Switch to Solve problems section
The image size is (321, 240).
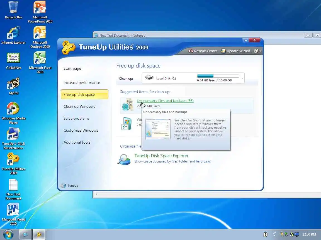[x=76, y=118]
